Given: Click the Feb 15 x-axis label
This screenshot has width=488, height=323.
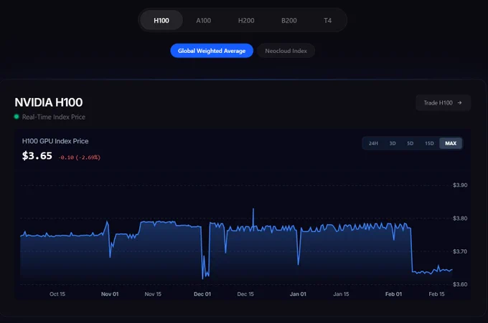Looking at the screenshot, I should click(436, 294).
